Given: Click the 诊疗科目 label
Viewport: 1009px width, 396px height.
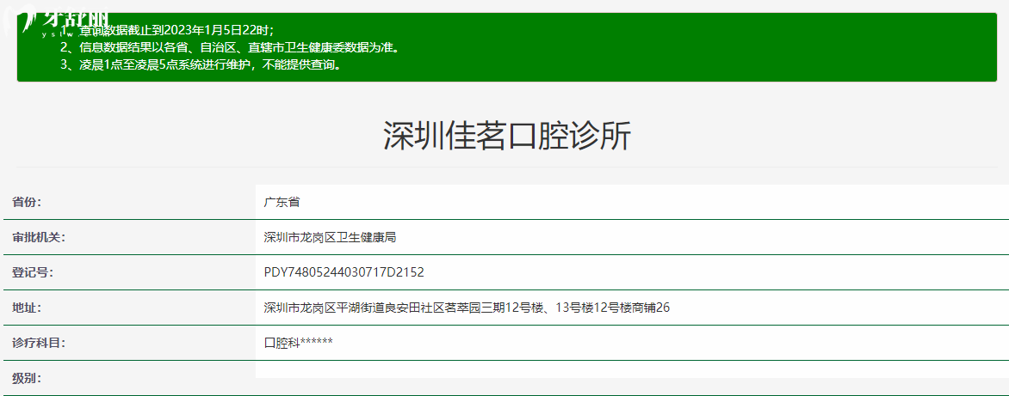Looking at the screenshot, I should (39, 343).
